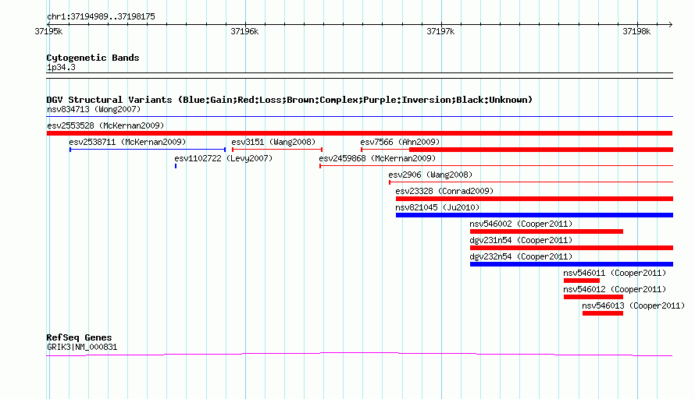This screenshot has height=399, width=695.
Task: Click the thick red esv23328 bar
Action: coord(535,199)
